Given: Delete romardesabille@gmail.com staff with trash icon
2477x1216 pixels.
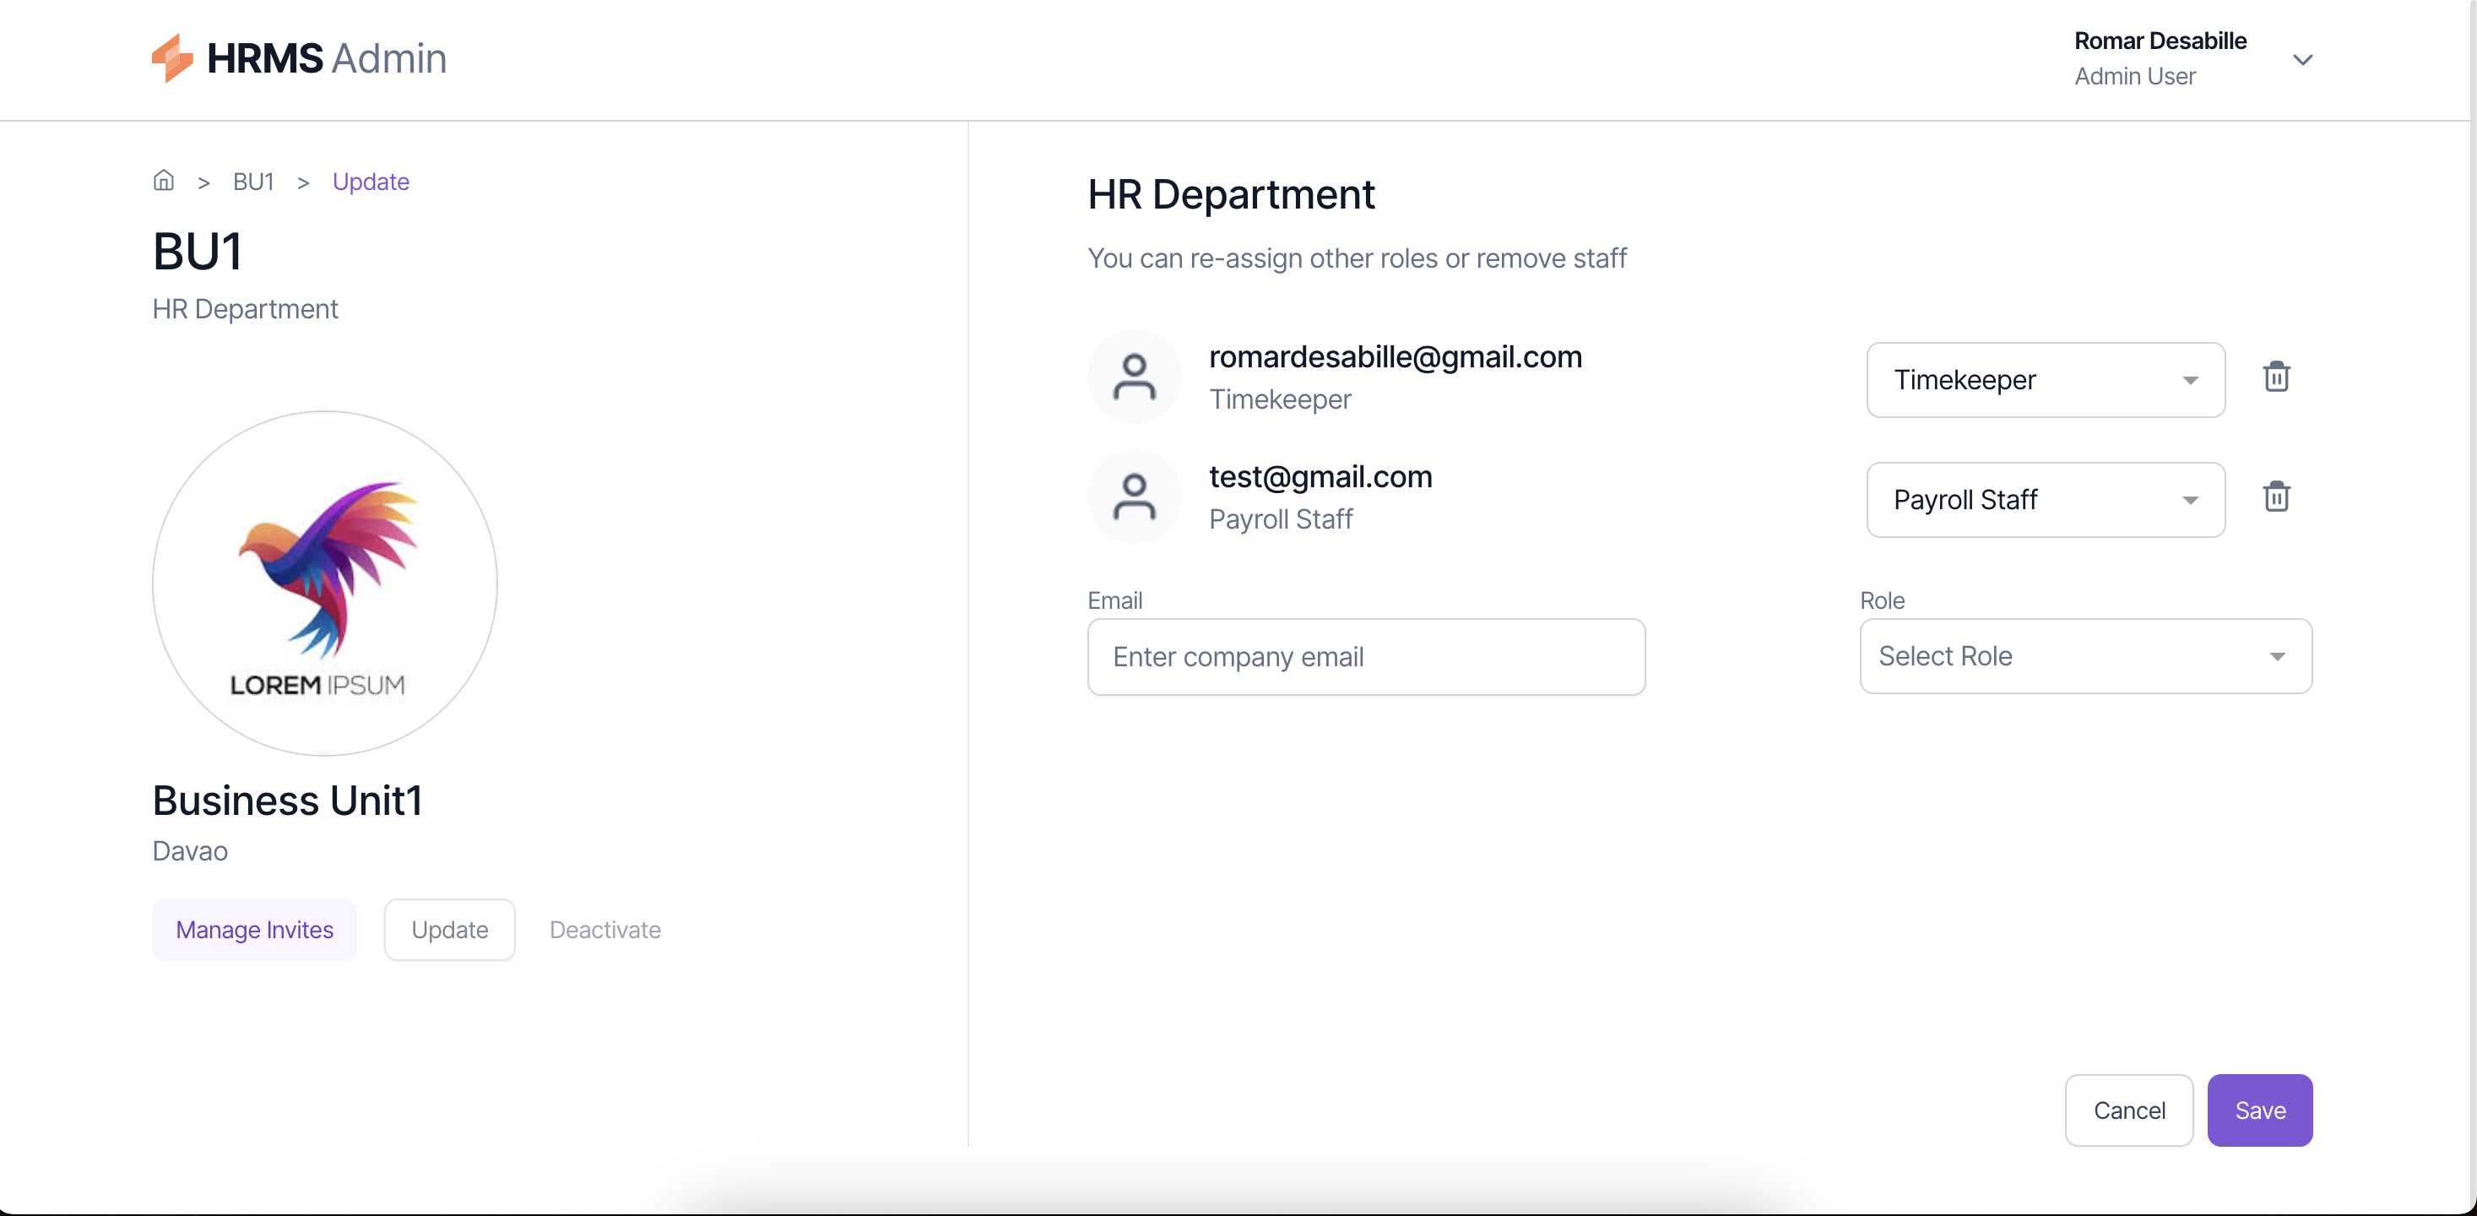Looking at the screenshot, I should (x=2276, y=377).
